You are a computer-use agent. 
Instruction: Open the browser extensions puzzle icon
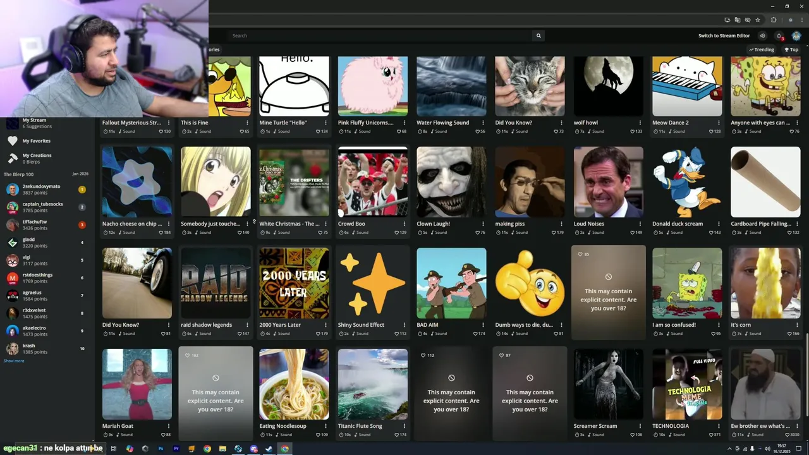[774, 20]
